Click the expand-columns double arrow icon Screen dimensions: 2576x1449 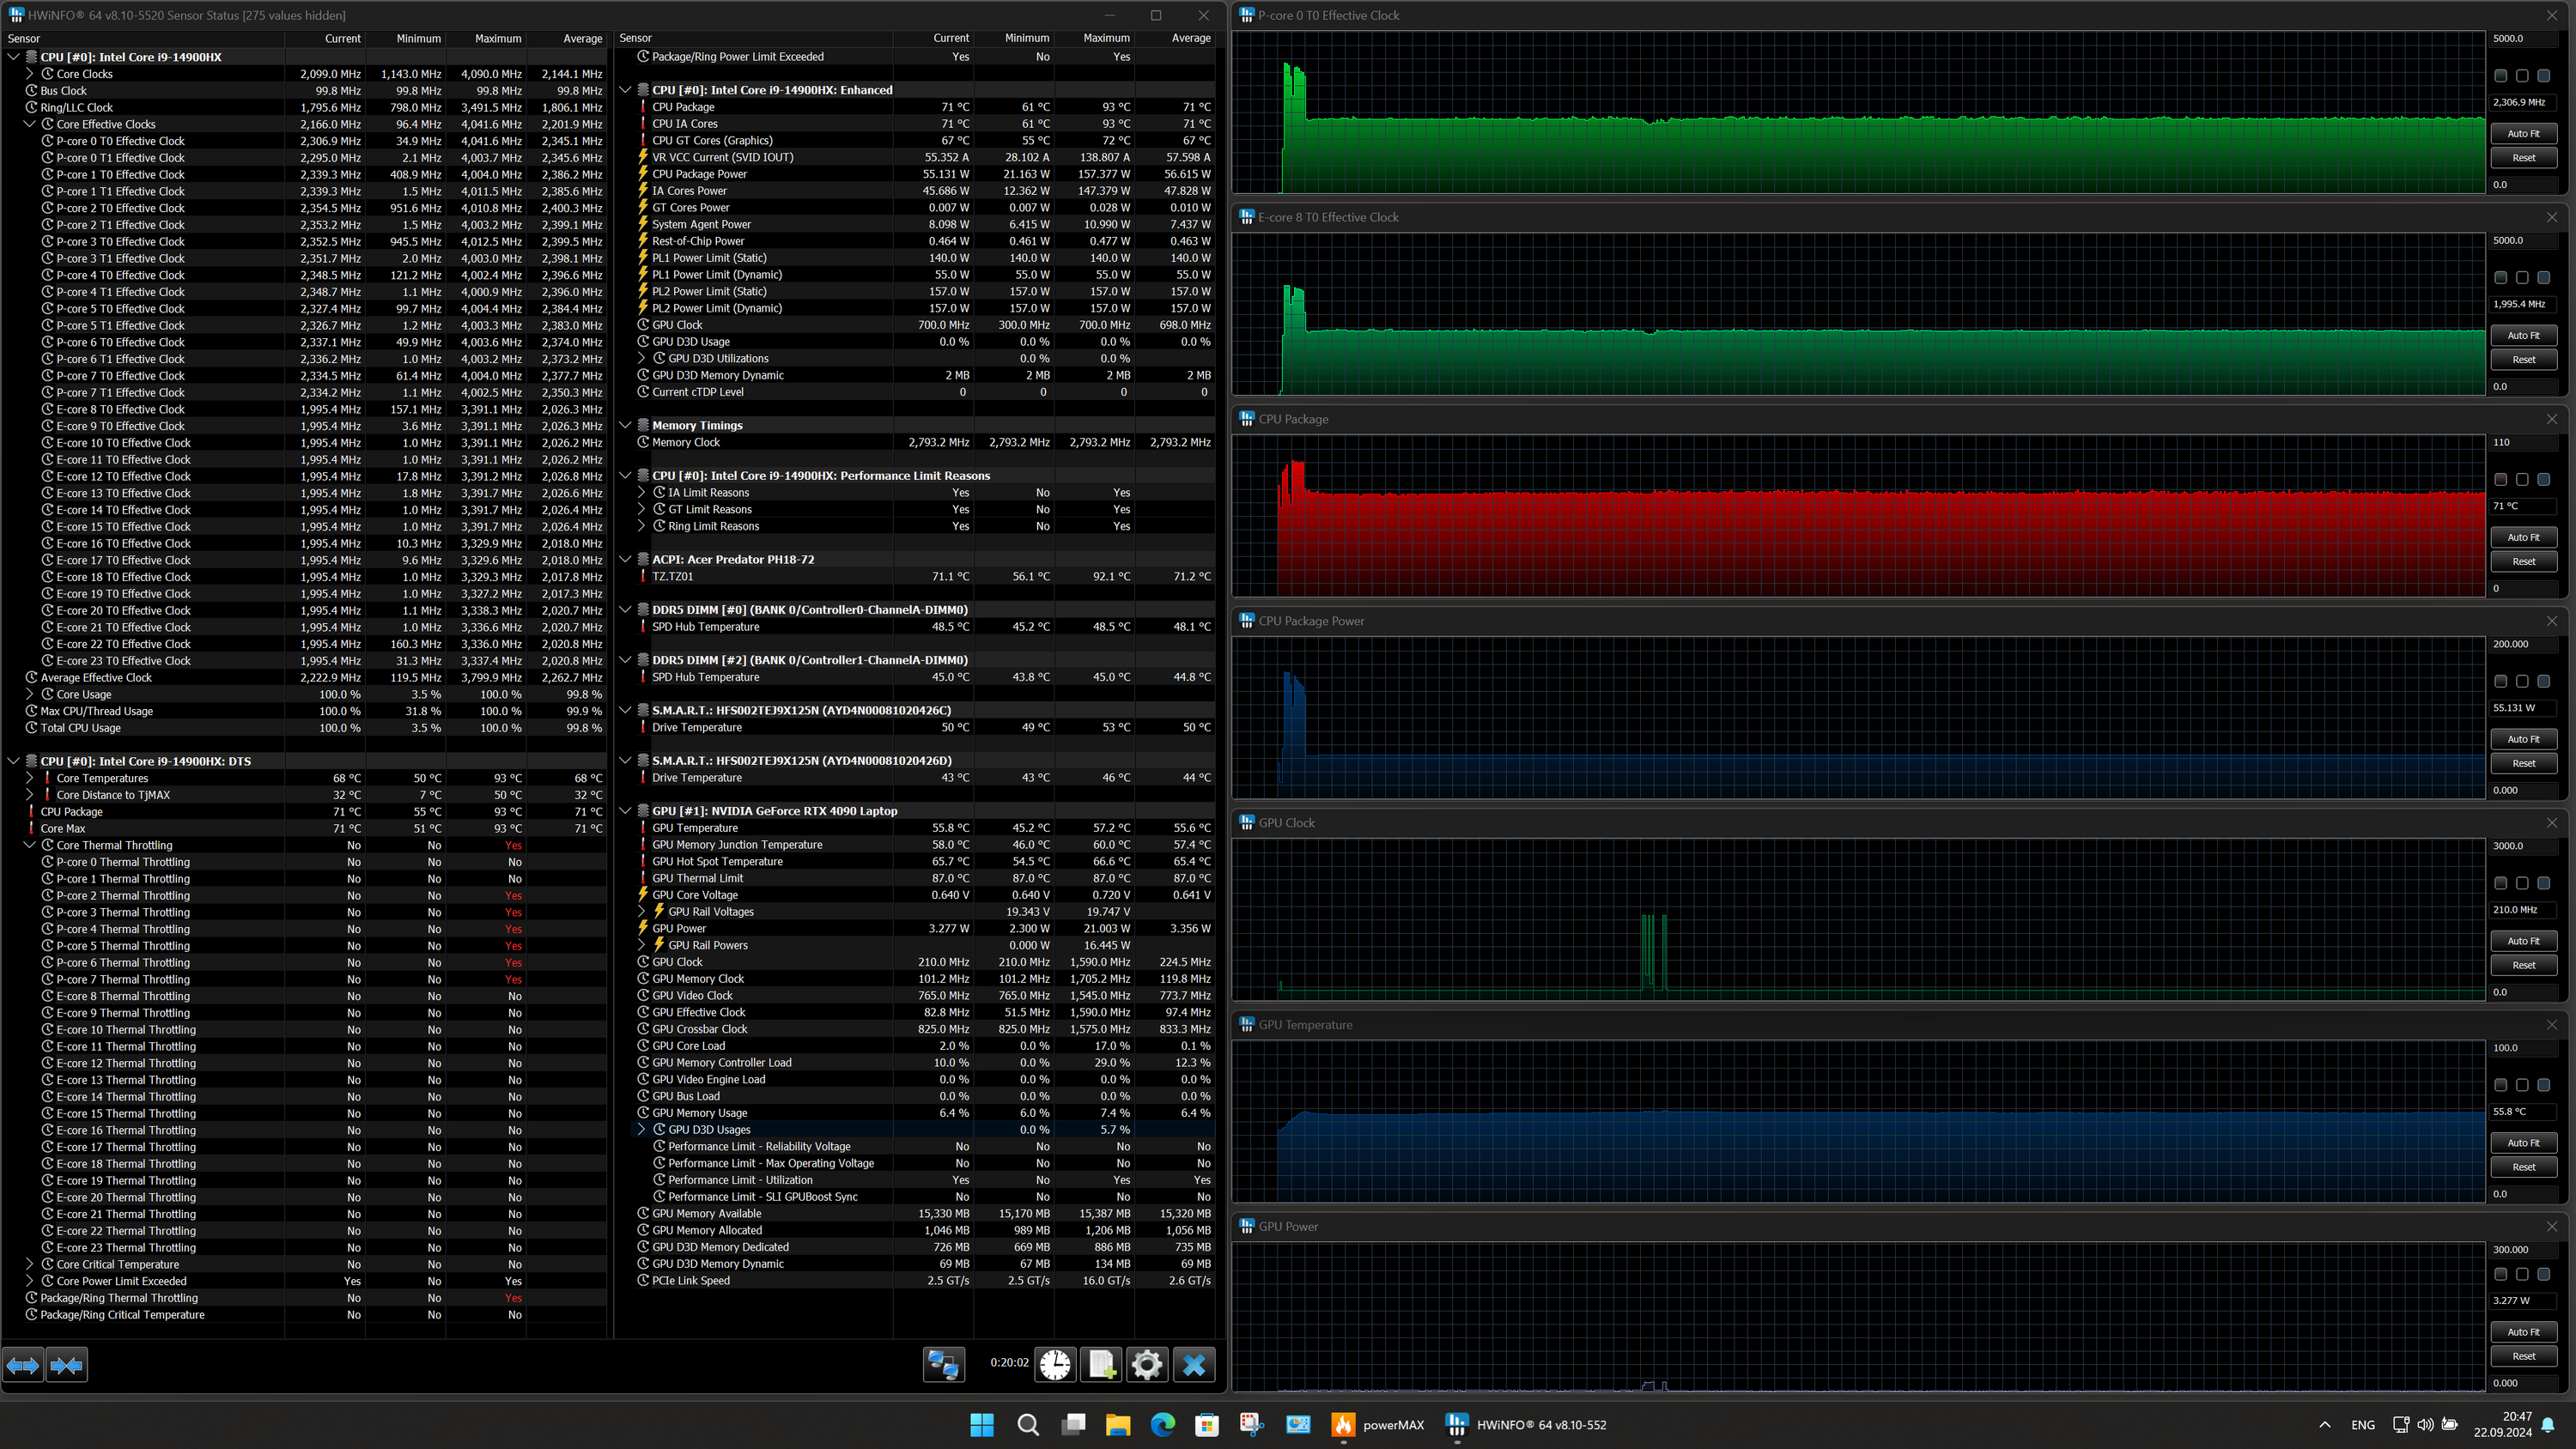23,1365
